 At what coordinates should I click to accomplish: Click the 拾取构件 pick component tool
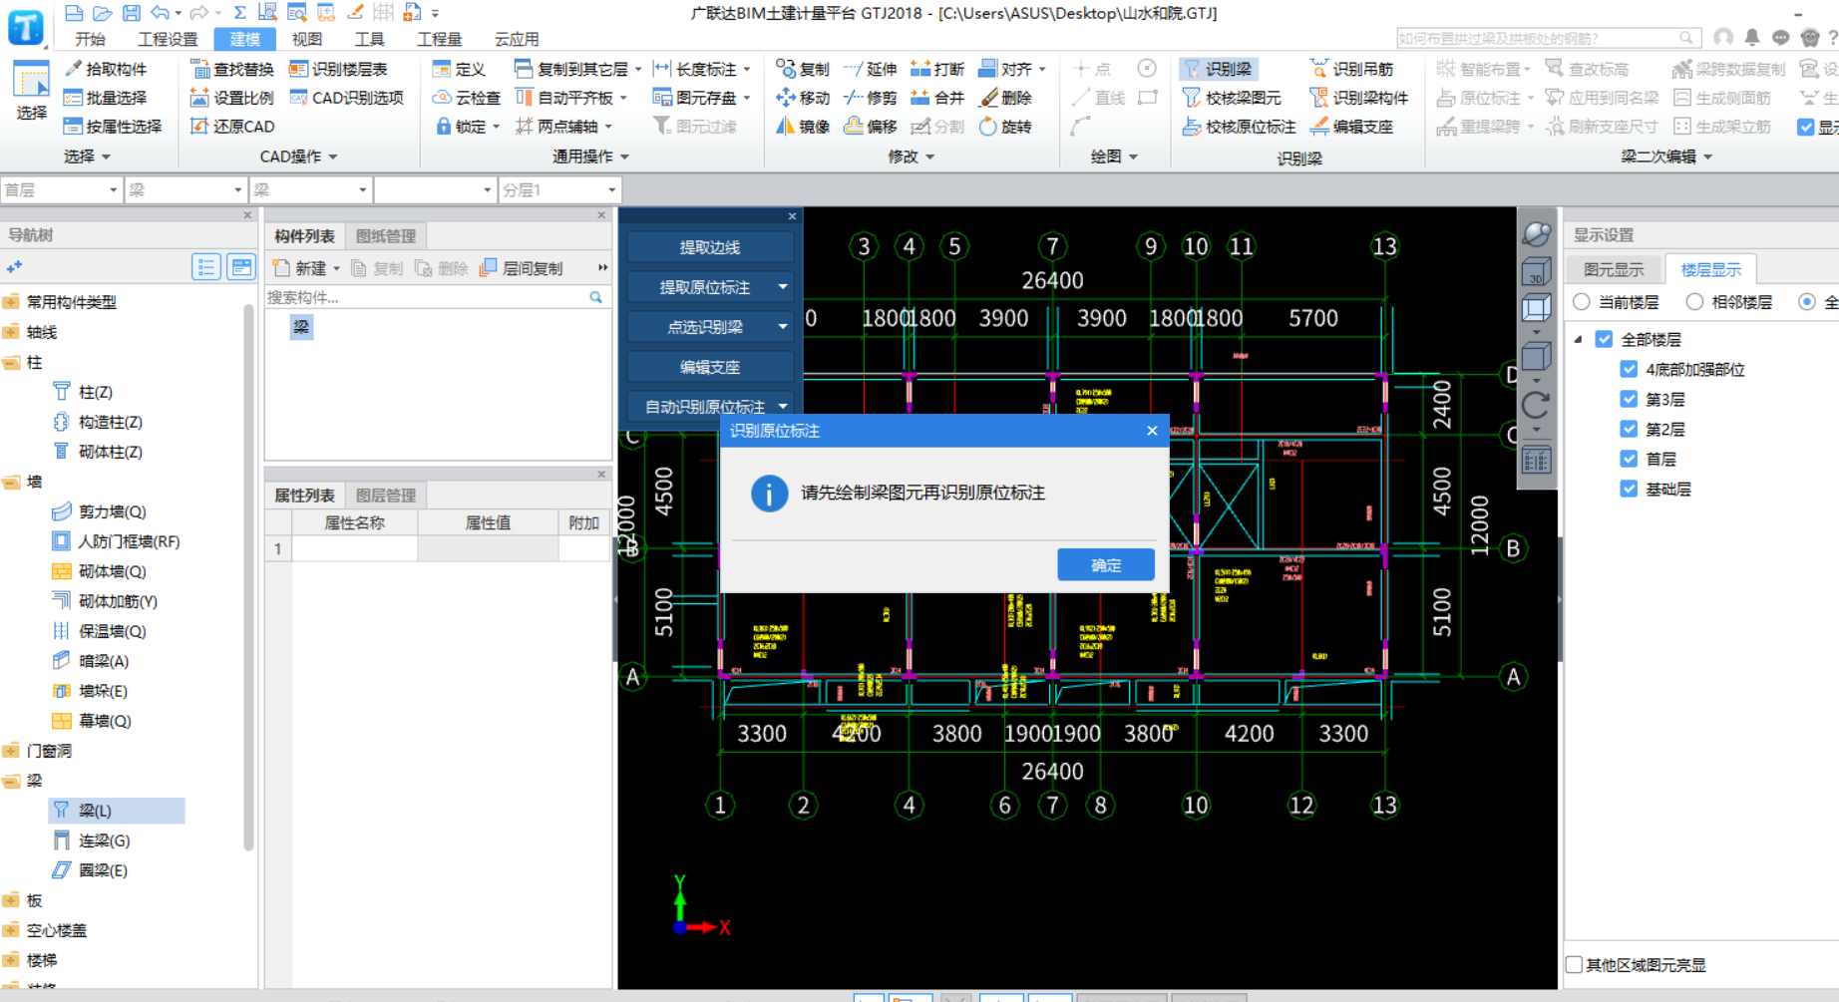tap(105, 69)
